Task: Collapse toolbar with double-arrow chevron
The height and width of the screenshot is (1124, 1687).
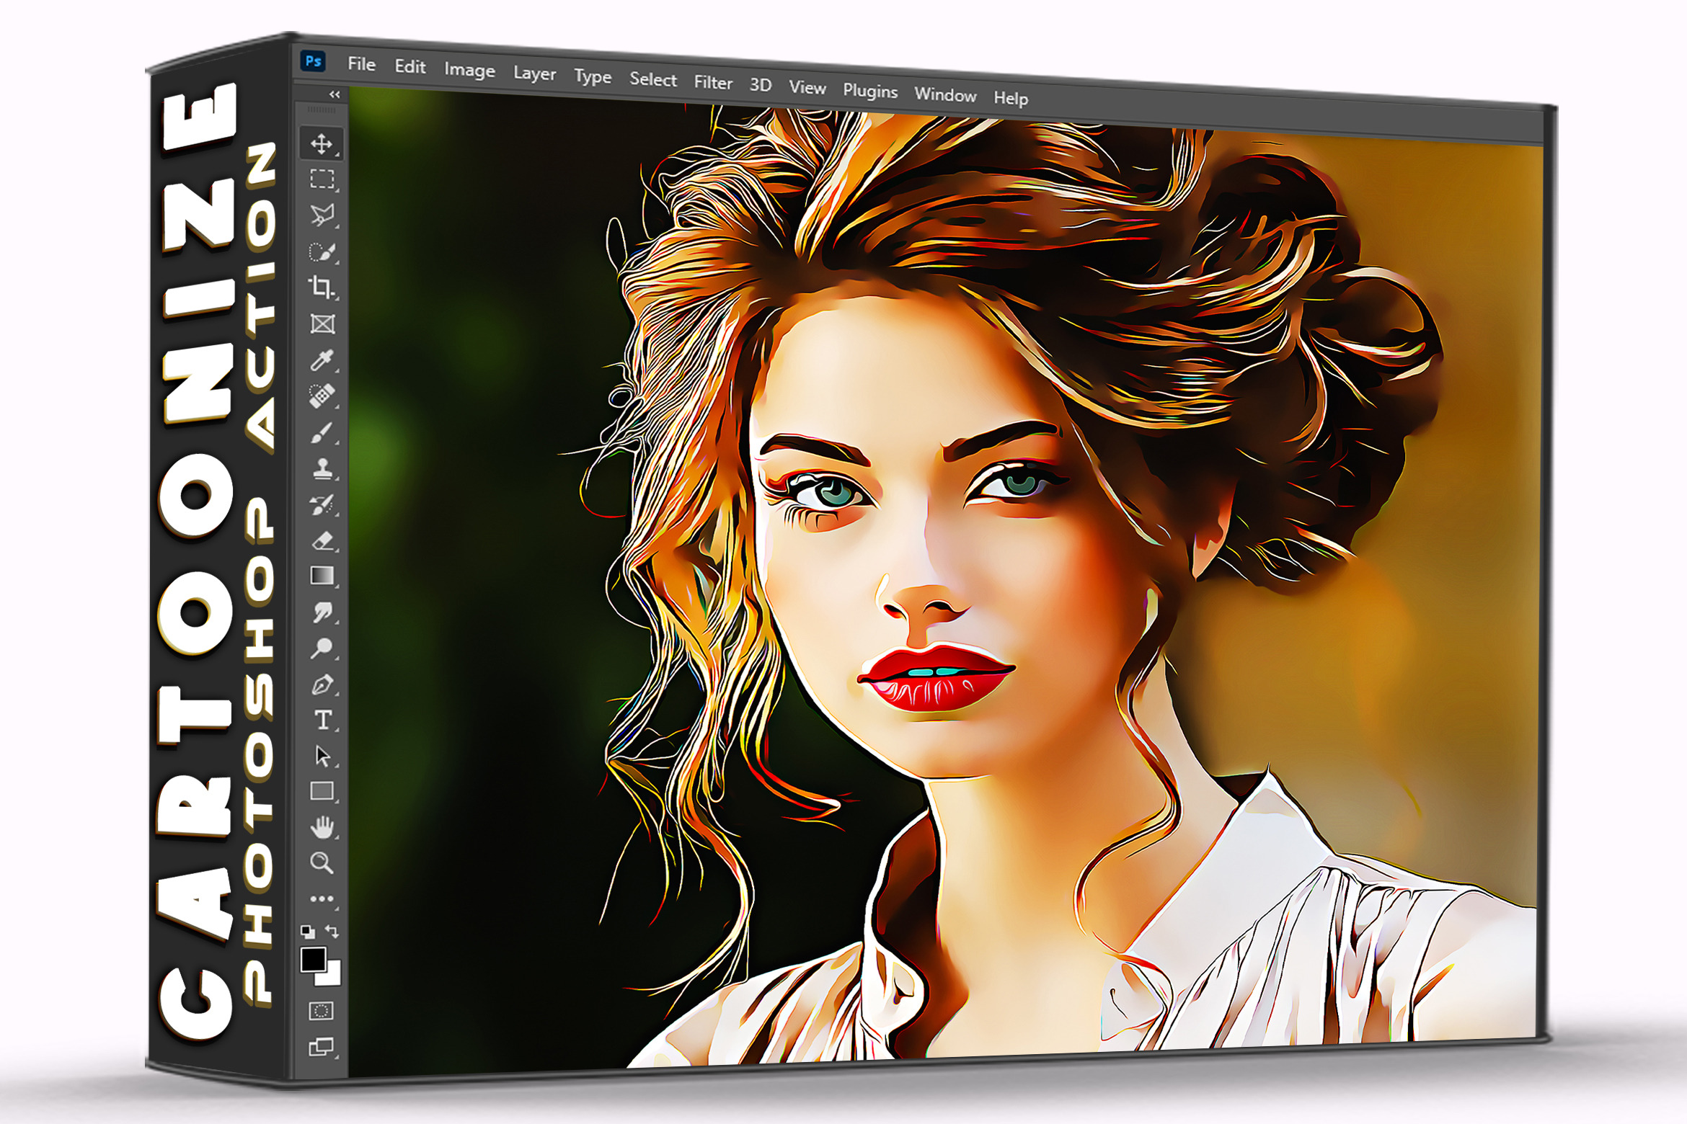Action: [334, 94]
